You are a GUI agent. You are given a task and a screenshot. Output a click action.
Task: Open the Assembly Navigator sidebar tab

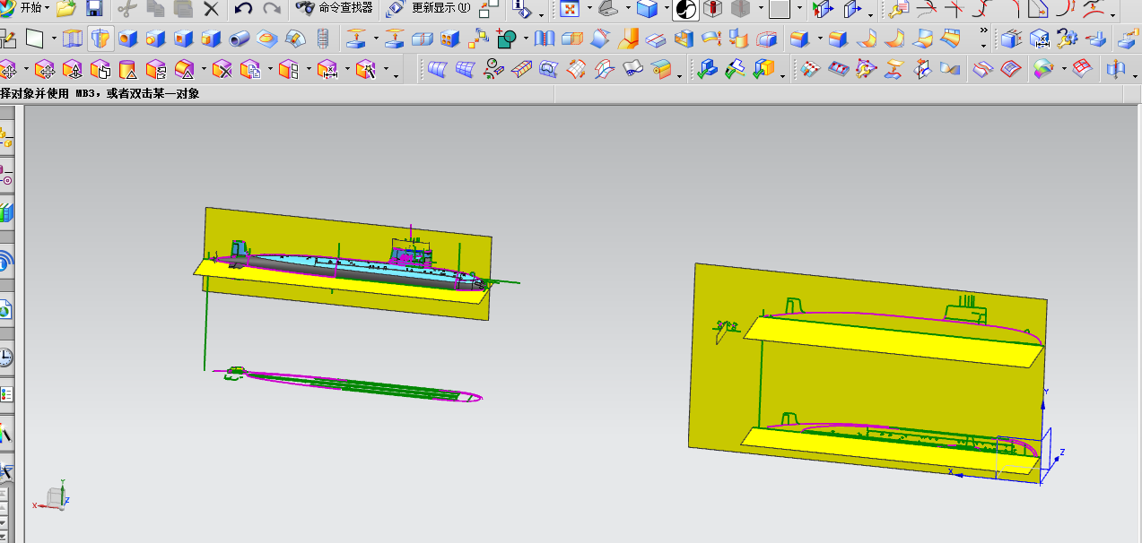coord(5,138)
